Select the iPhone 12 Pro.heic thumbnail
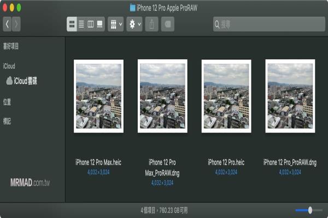The image size is (328, 218). pyautogui.click(x=226, y=96)
